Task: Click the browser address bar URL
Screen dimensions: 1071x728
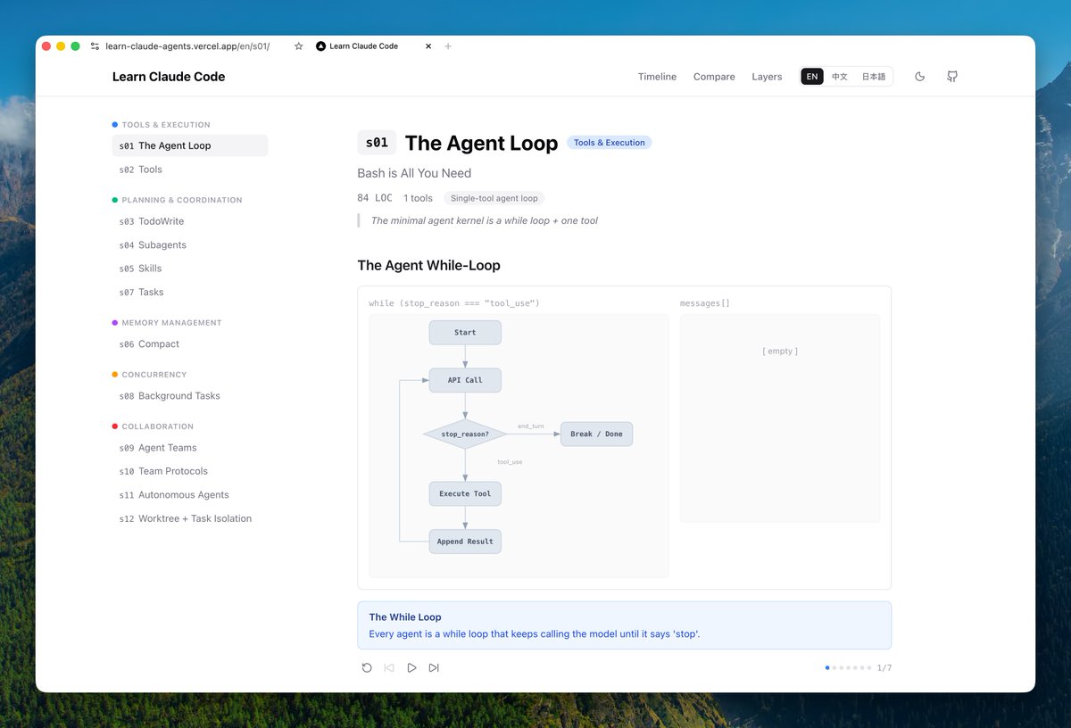Action: click(x=187, y=46)
